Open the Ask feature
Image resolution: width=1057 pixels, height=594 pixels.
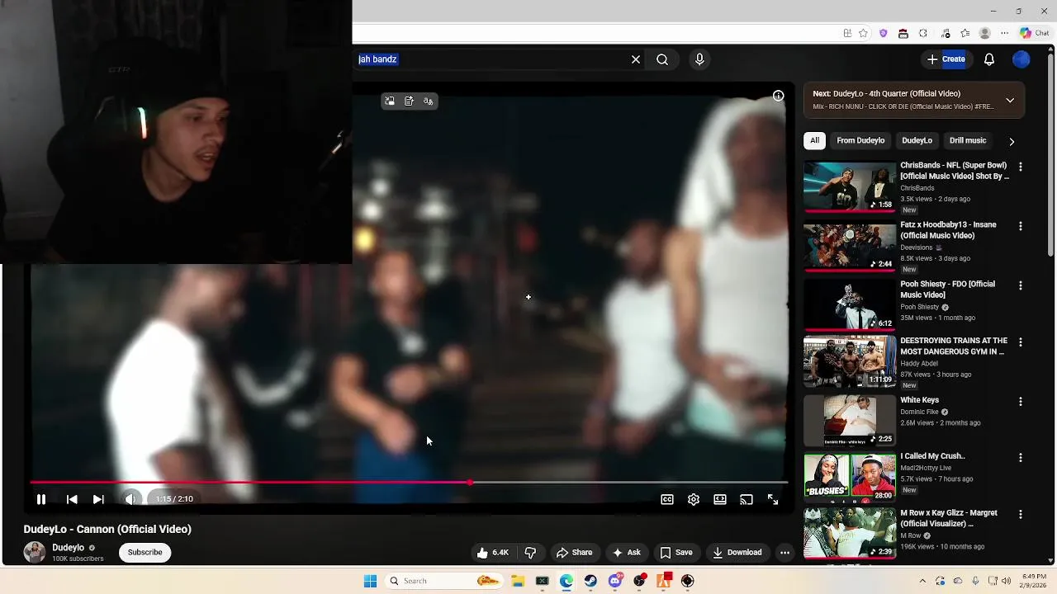(626, 553)
